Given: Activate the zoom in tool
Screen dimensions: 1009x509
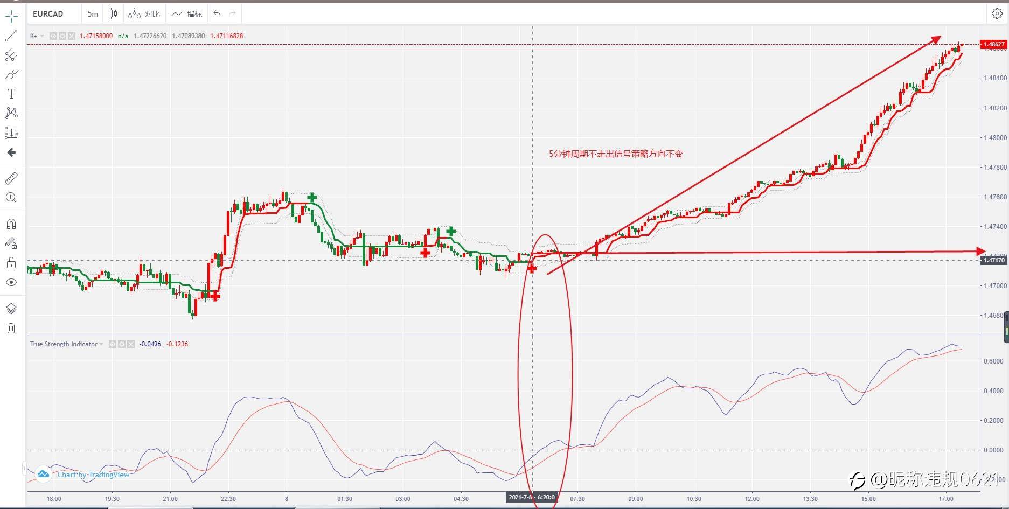Looking at the screenshot, I should (x=11, y=198).
